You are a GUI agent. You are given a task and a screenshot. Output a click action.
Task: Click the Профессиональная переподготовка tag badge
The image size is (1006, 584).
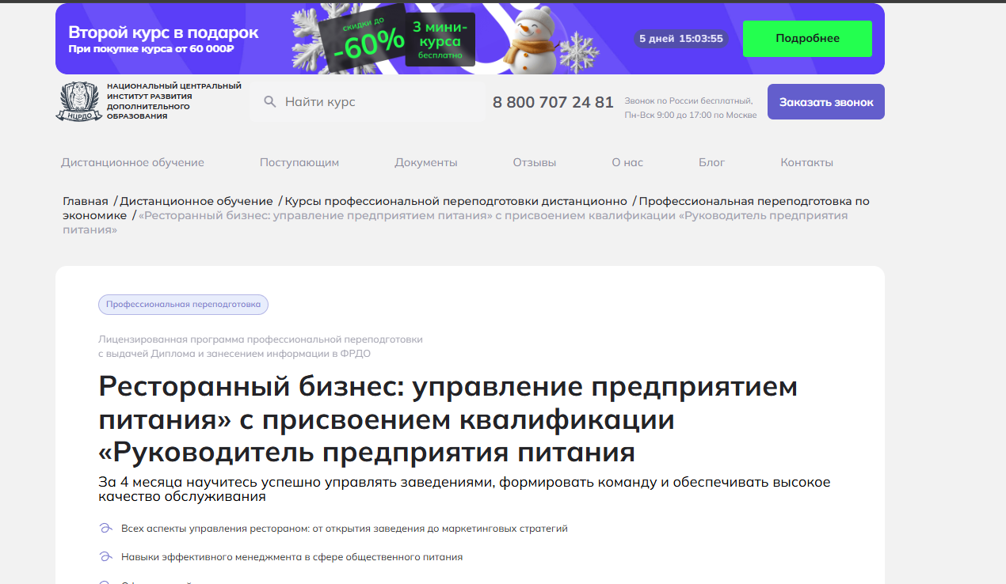tap(183, 305)
